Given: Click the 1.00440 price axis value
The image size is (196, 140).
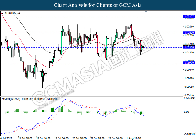Looking at the screenshot, I should click(x=189, y=70).
